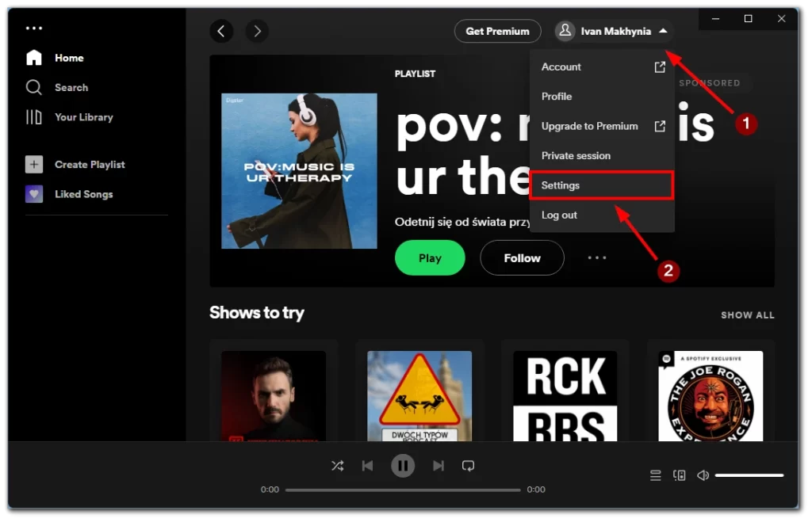Open the pov: music is ur therapy cover

(x=299, y=171)
